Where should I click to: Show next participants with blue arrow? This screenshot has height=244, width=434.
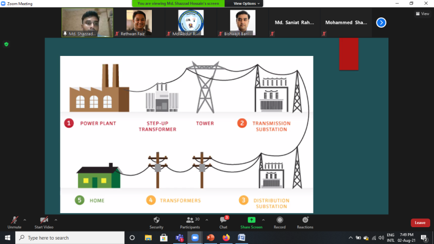[x=381, y=22]
